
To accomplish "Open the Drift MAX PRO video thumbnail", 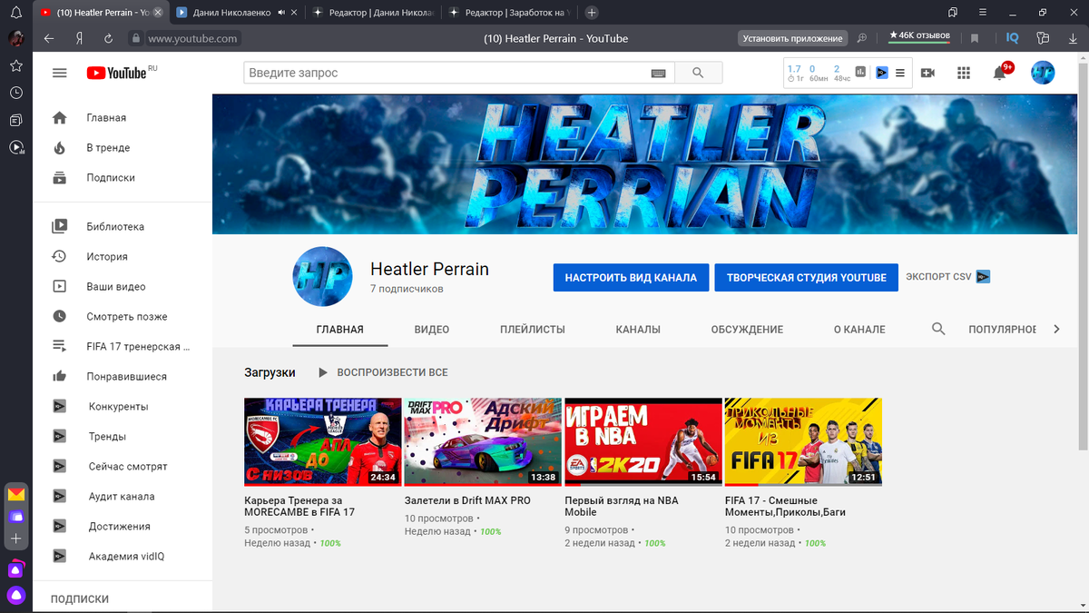I will point(483,441).
